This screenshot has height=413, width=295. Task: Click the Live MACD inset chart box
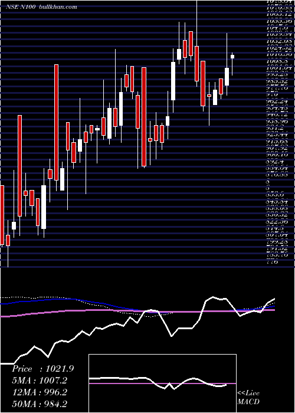(162, 383)
